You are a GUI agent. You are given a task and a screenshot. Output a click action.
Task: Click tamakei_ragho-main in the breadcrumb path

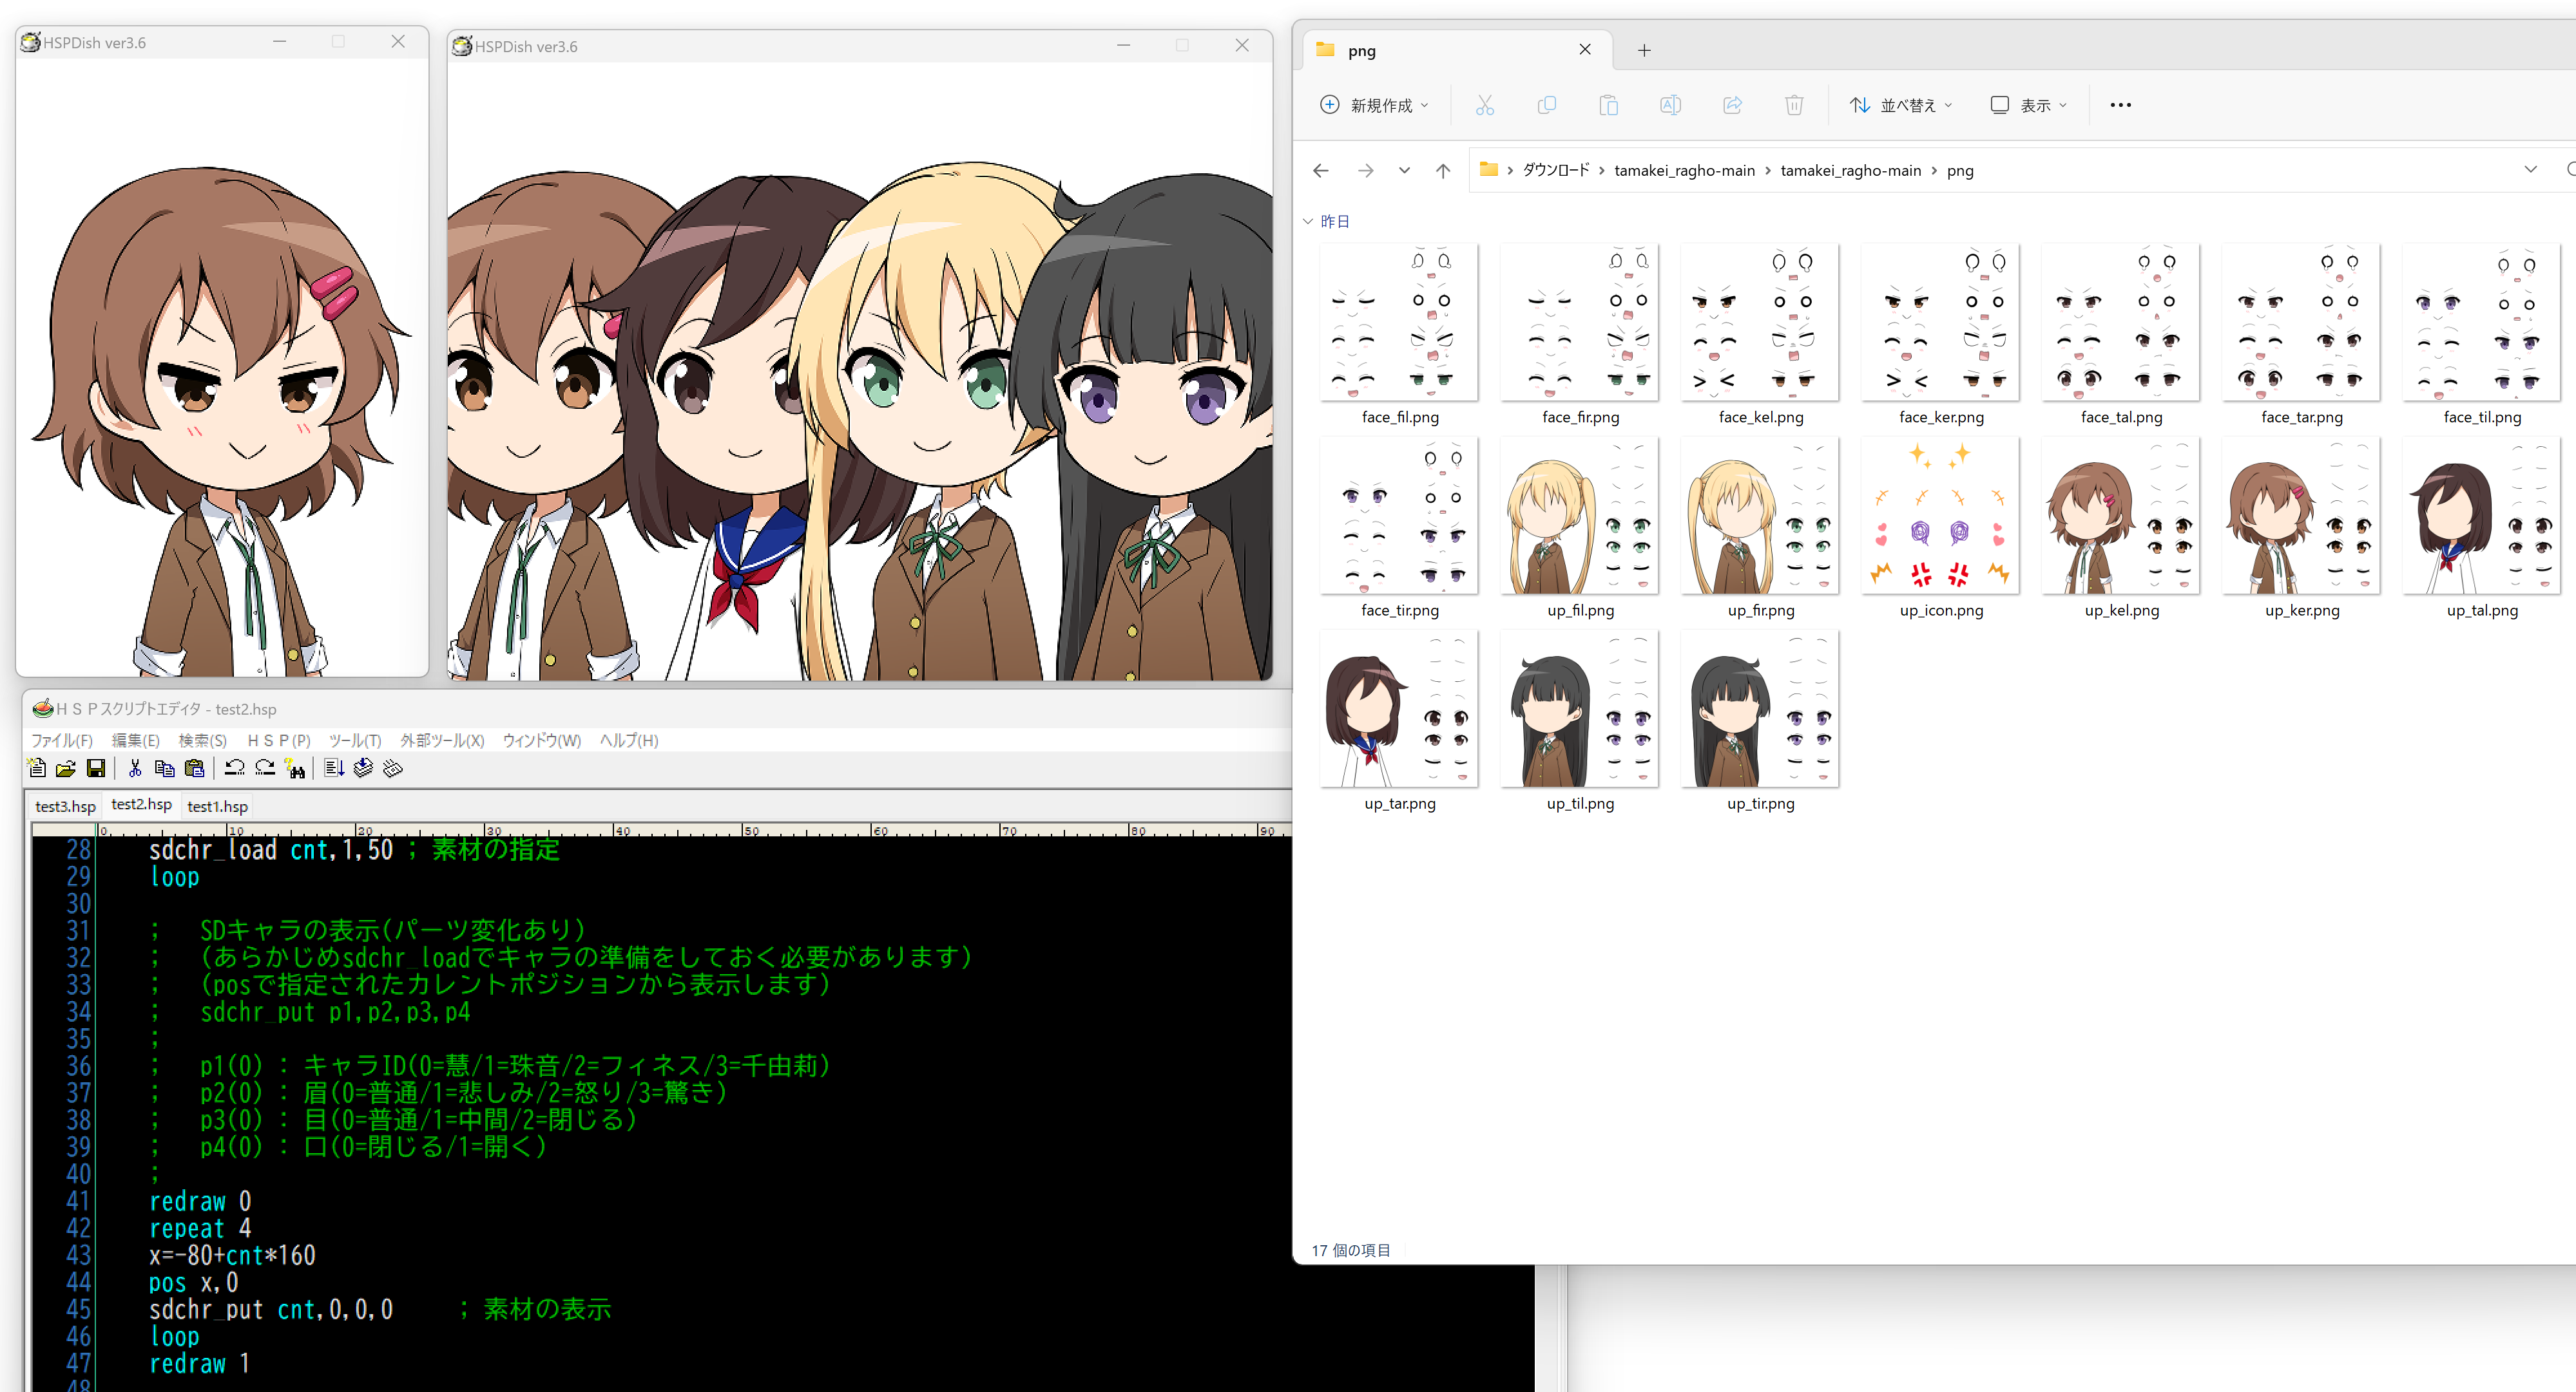click(x=1684, y=171)
